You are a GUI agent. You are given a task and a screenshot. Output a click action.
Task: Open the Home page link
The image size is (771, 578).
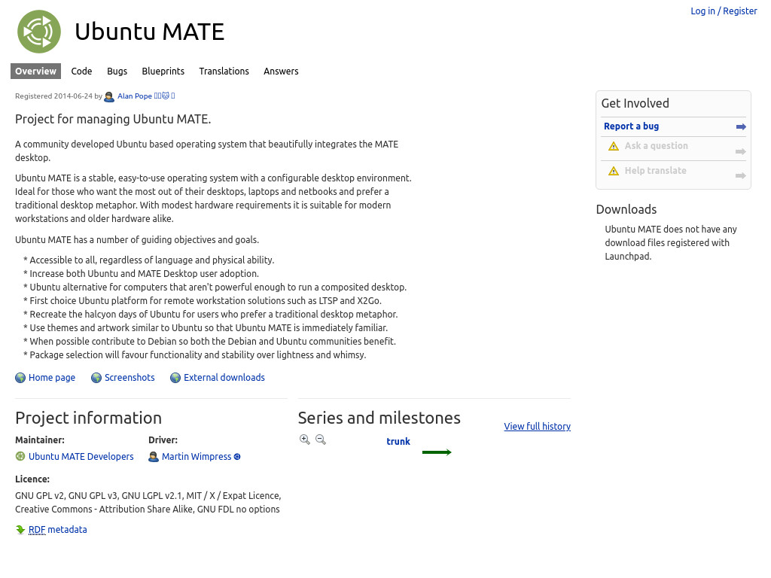point(52,378)
